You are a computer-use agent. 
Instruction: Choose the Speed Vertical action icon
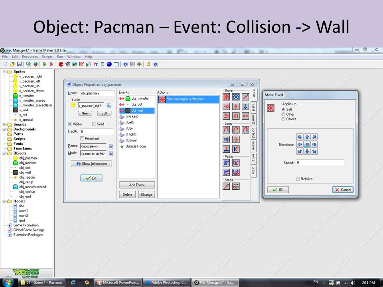click(236, 106)
